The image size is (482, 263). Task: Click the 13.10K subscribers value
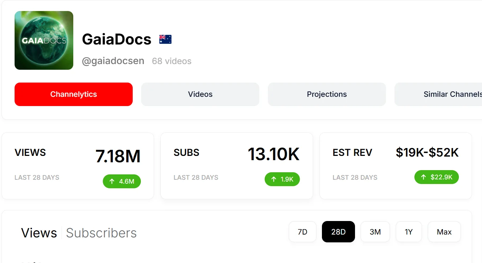[x=274, y=154]
